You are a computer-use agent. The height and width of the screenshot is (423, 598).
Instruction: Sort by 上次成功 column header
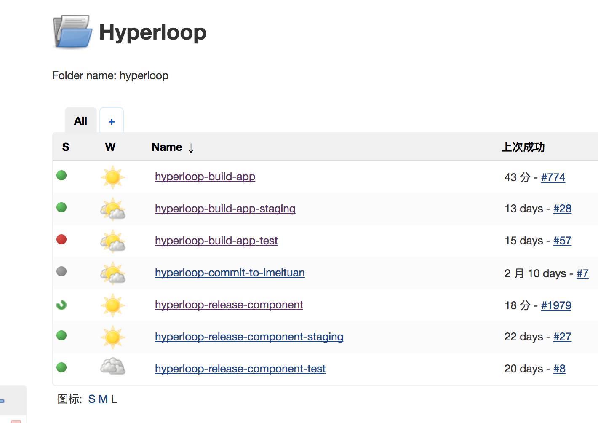pyautogui.click(x=523, y=147)
